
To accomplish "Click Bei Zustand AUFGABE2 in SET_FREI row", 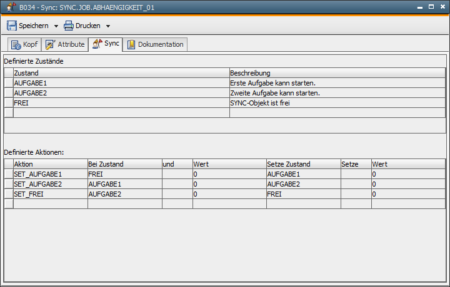I will coord(125,194).
